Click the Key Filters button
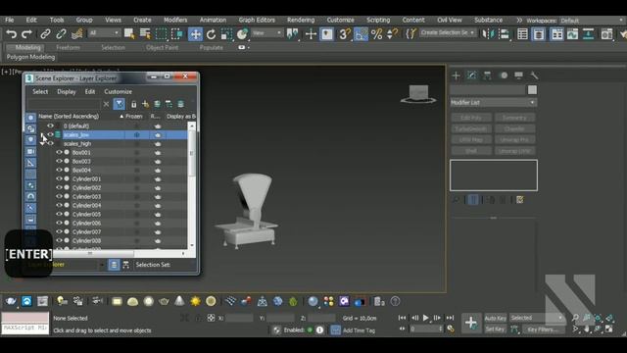 [x=543, y=329]
